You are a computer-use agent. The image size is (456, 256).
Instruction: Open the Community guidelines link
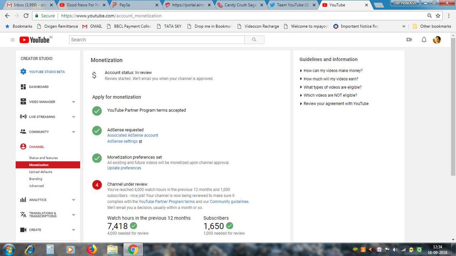[x=229, y=202]
